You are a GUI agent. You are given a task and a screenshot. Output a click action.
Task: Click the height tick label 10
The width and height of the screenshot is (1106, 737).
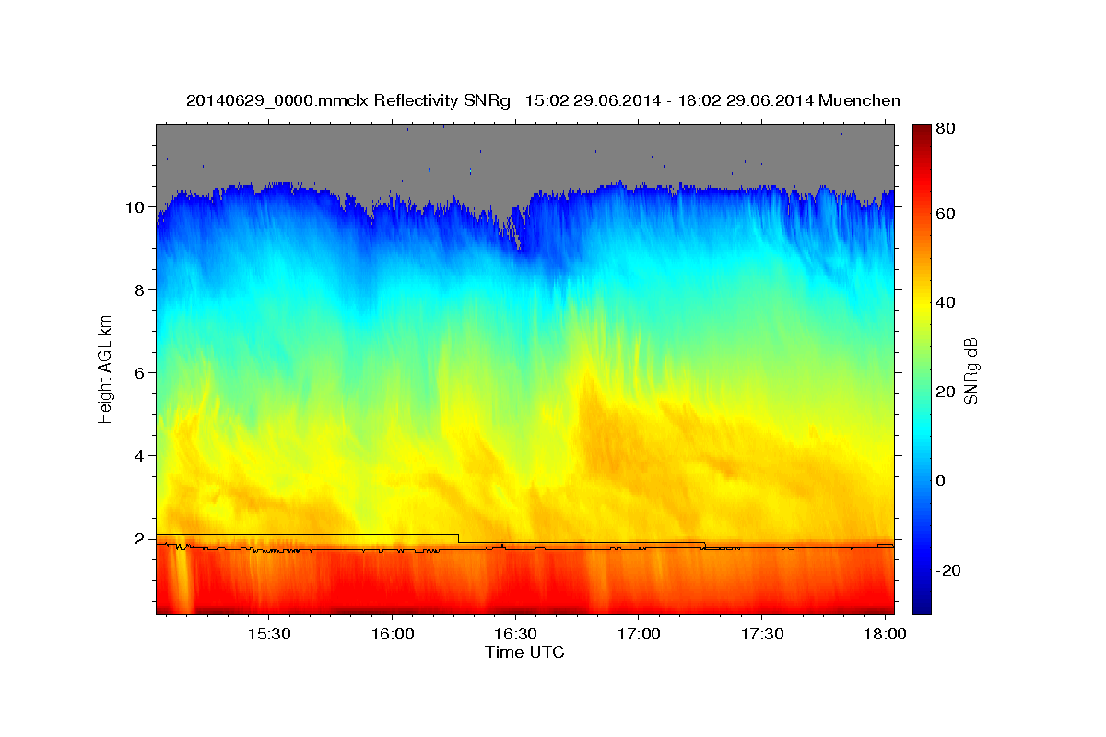click(x=136, y=207)
